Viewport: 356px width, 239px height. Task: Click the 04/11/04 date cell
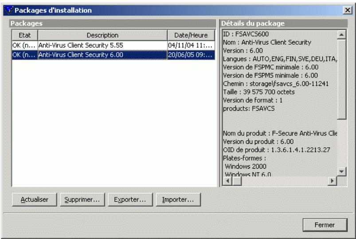tap(191, 45)
